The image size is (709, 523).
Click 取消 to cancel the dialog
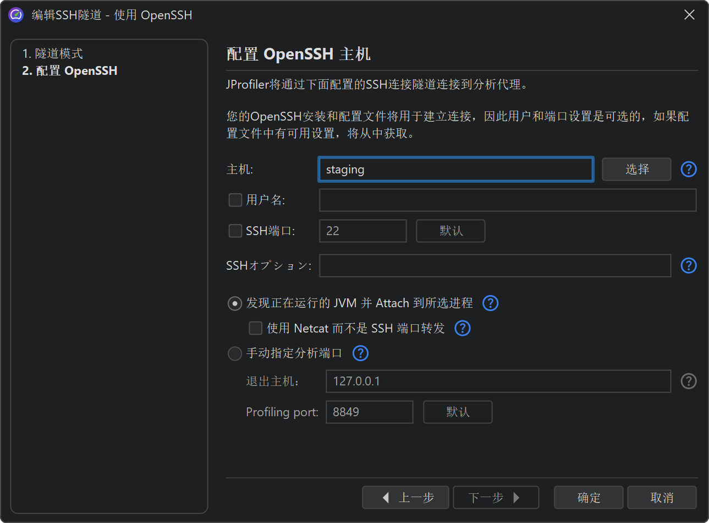tap(662, 498)
